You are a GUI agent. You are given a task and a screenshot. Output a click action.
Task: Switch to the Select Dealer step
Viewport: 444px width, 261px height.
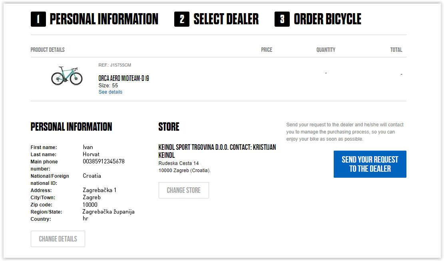226,19
